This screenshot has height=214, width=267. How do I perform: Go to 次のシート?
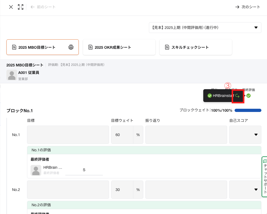248,7
